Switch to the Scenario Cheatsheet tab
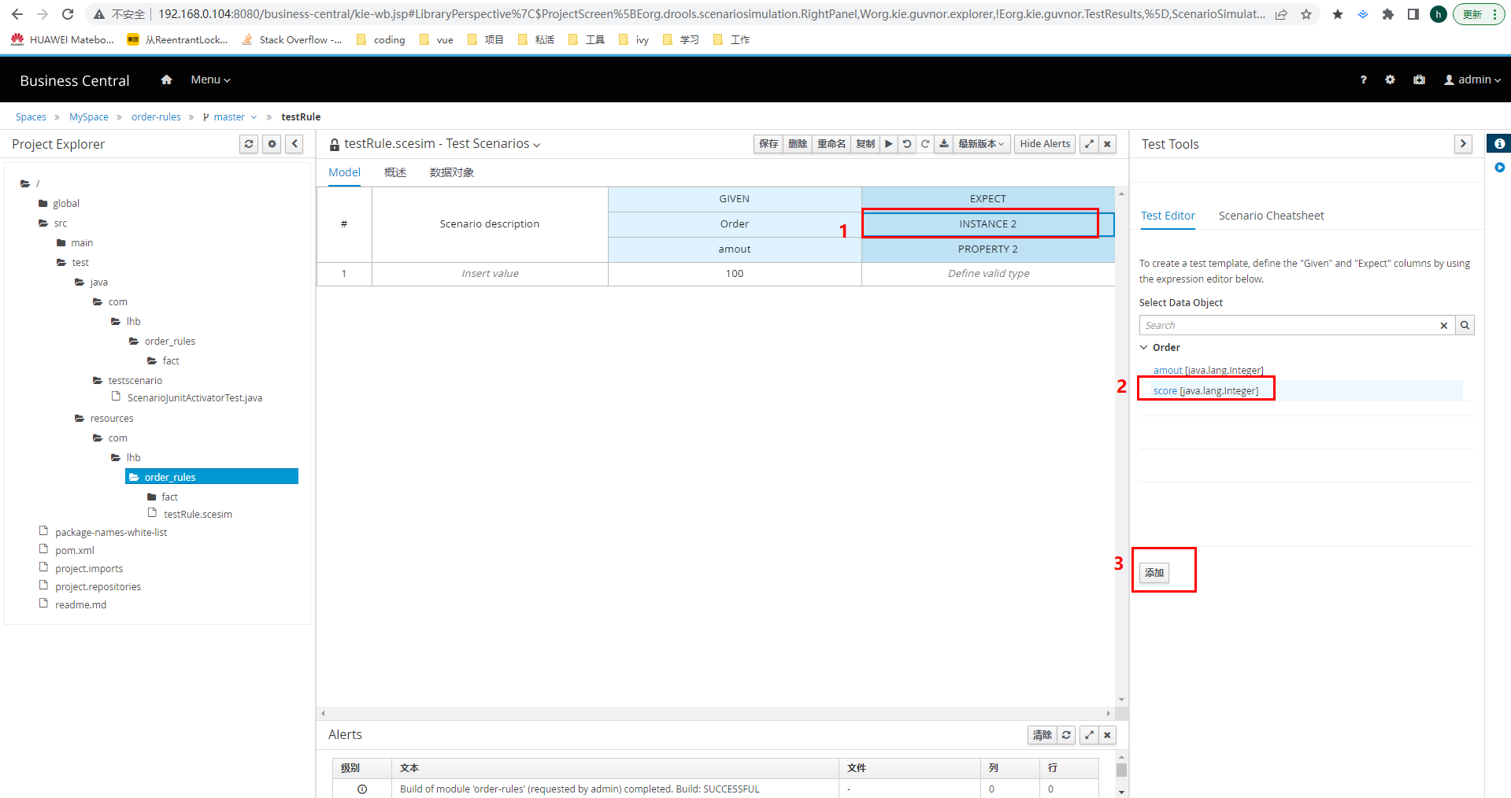 [1271, 216]
